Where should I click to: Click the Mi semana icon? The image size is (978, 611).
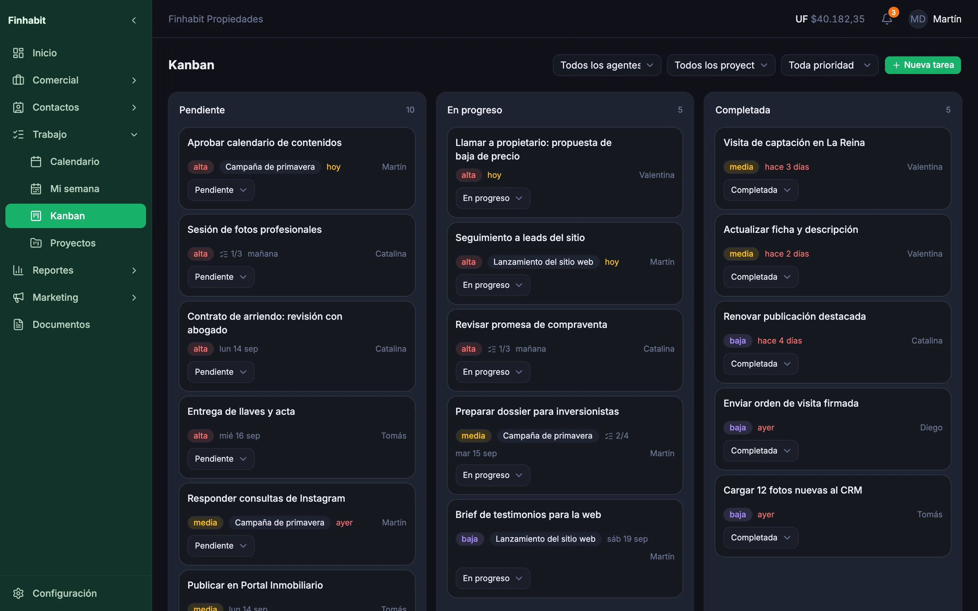click(x=36, y=189)
